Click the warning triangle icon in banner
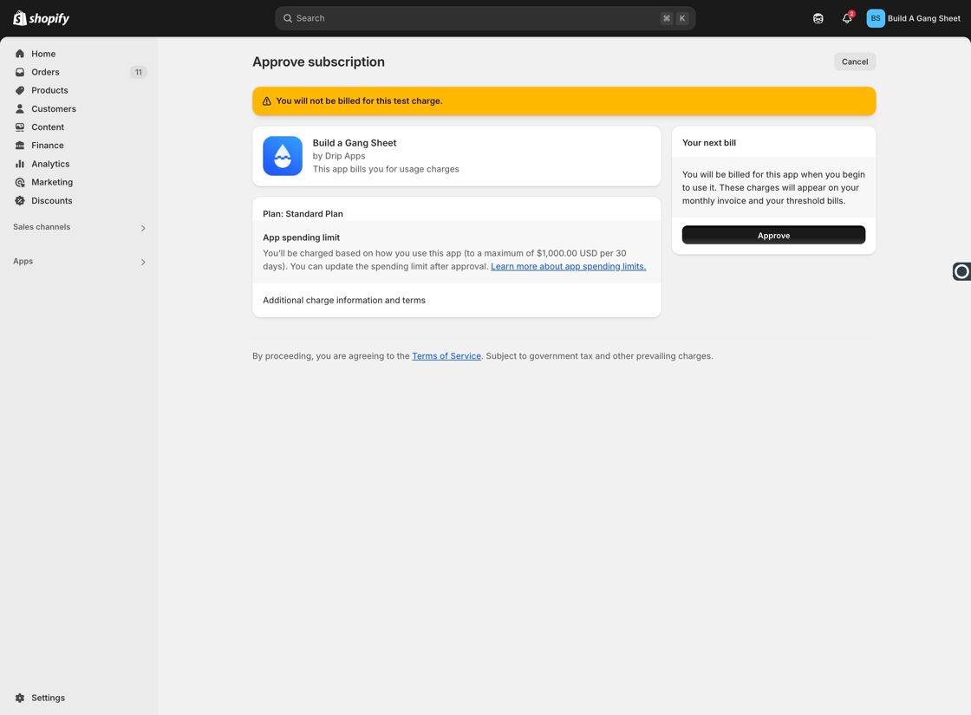 point(267,101)
